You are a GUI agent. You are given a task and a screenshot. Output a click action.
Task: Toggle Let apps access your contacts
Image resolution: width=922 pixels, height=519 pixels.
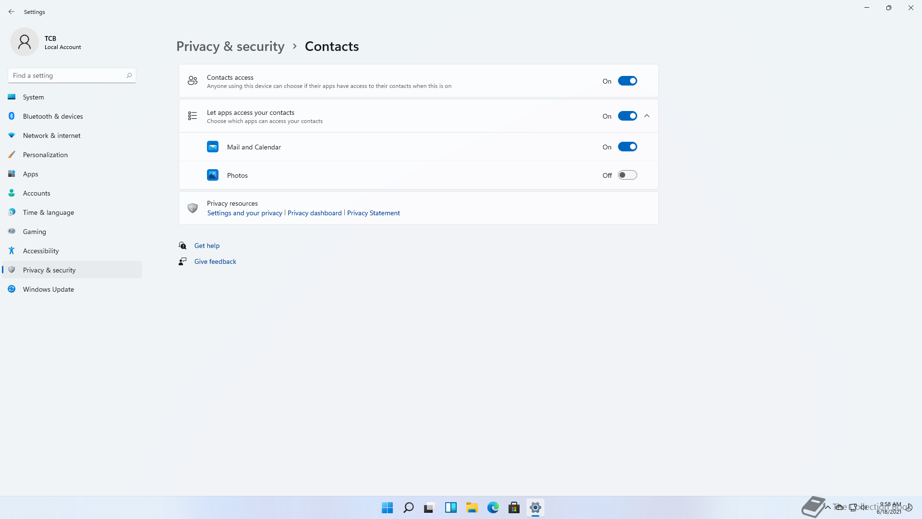pos(627,116)
